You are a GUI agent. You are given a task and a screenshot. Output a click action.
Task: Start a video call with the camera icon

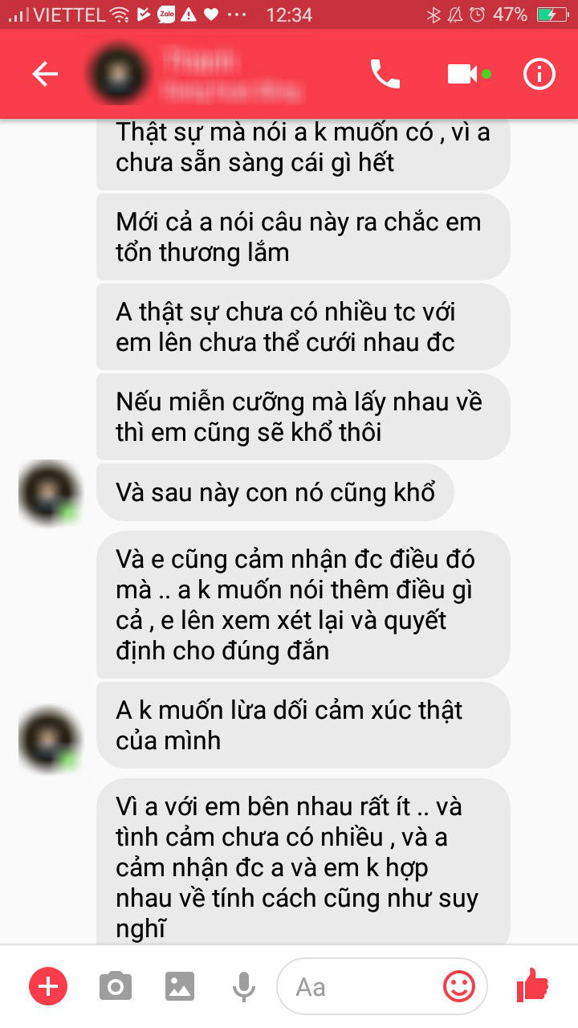click(x=462, y=74)
